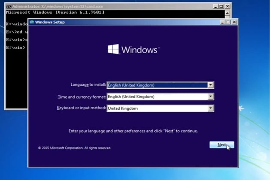
Task: Click the command prompt scrollbar up arrow
Action: 227,13
